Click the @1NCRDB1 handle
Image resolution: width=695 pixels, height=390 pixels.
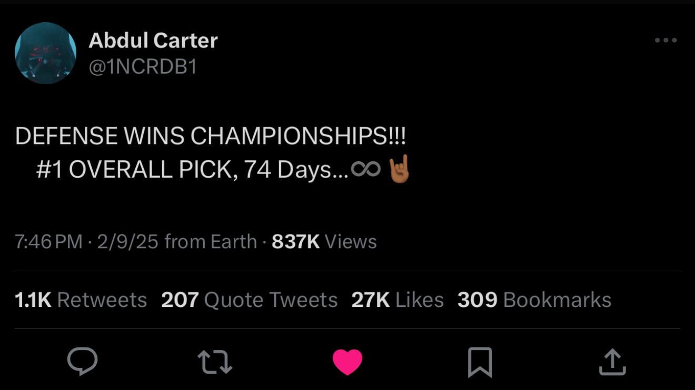point(143,67)
